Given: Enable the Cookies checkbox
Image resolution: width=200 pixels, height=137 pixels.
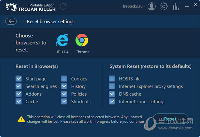Looking at the screenshot, I should click(64, 79).
